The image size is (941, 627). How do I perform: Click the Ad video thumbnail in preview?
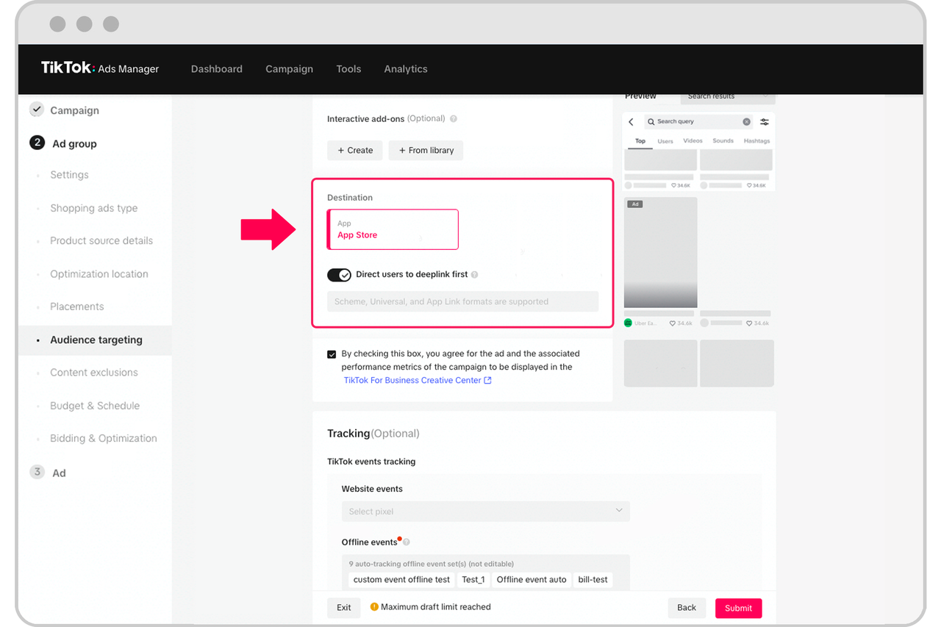(661, 252)
